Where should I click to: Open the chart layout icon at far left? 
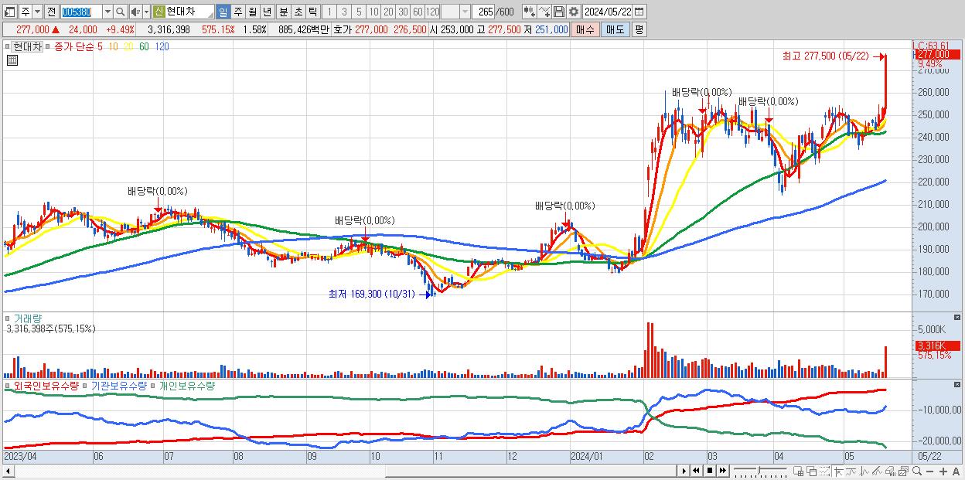[x=9, y=12]
